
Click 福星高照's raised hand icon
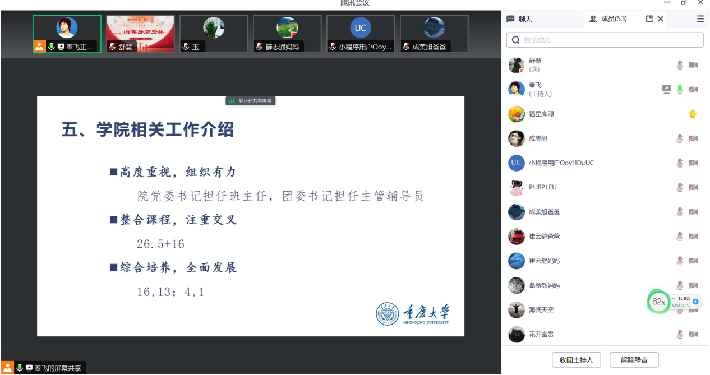coord(693,114)
